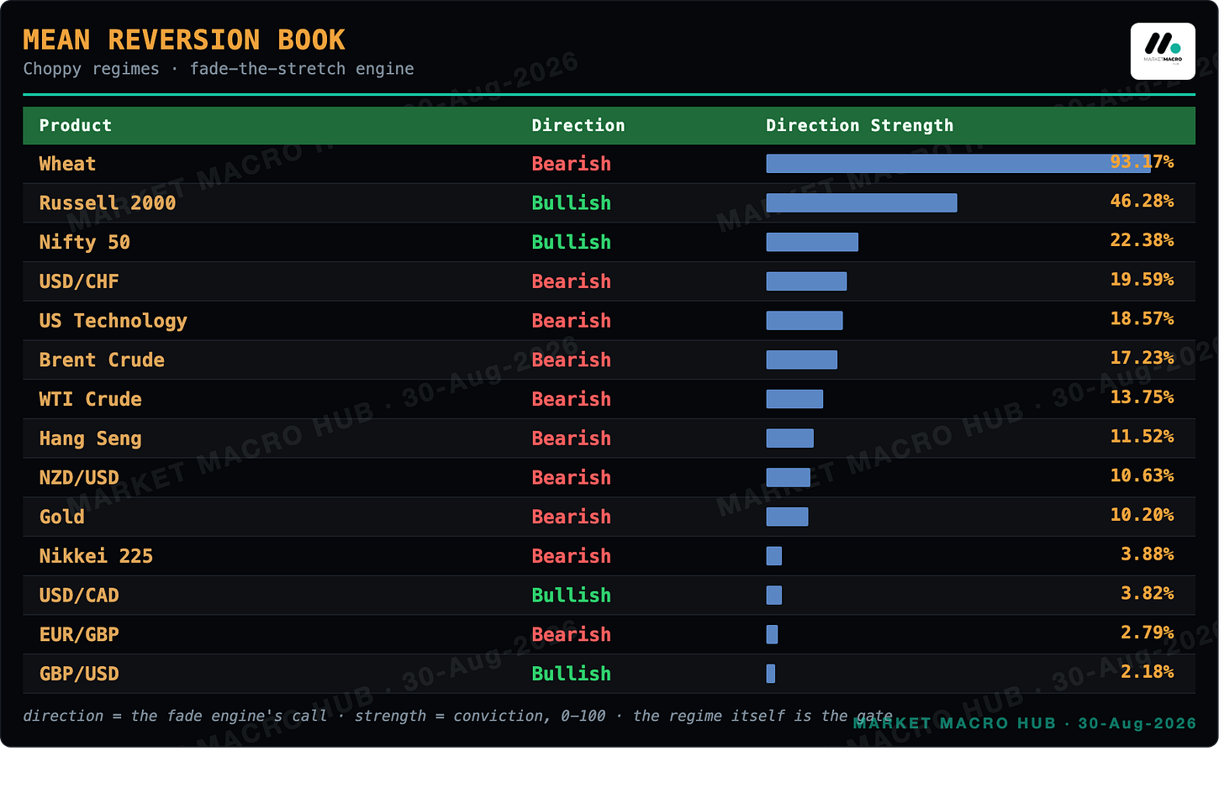Select the USD/CAD product name
1224x798 pixels.
coord(79,596)
